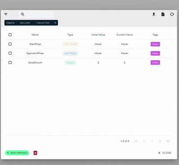Click GoodCount initial value 2

pos(98,63)
